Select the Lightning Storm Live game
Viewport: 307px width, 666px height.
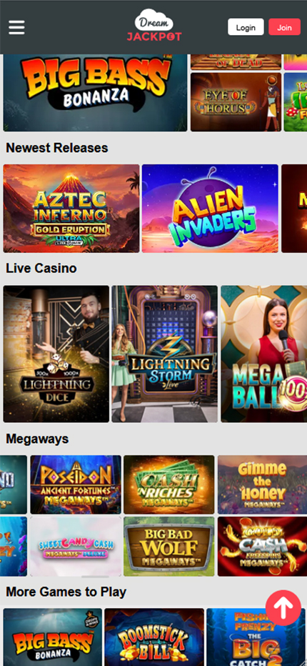(165, 354)
